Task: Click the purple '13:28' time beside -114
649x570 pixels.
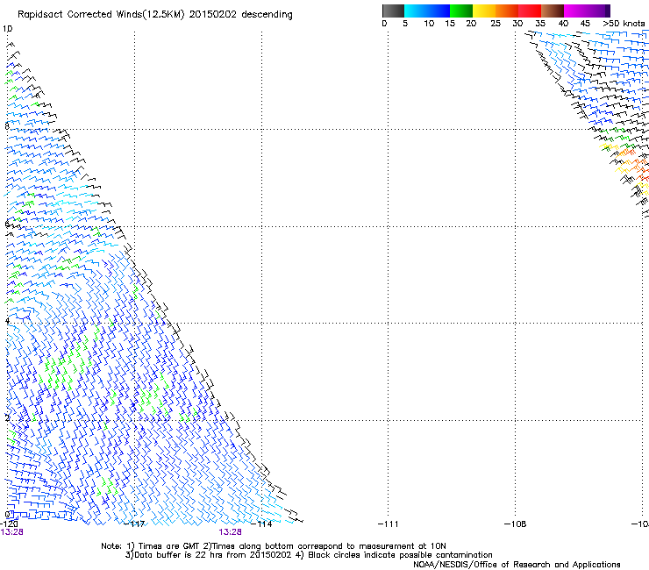Action: [230, 532]
